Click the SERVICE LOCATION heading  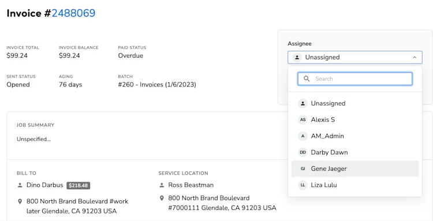click(184, 173)
